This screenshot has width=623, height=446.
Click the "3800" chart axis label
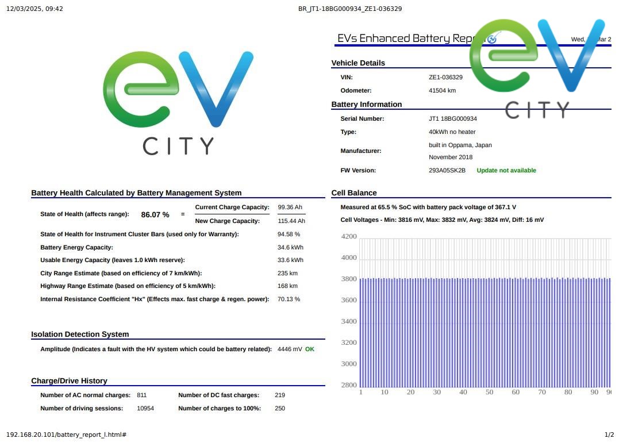click(x=349, y=279)
